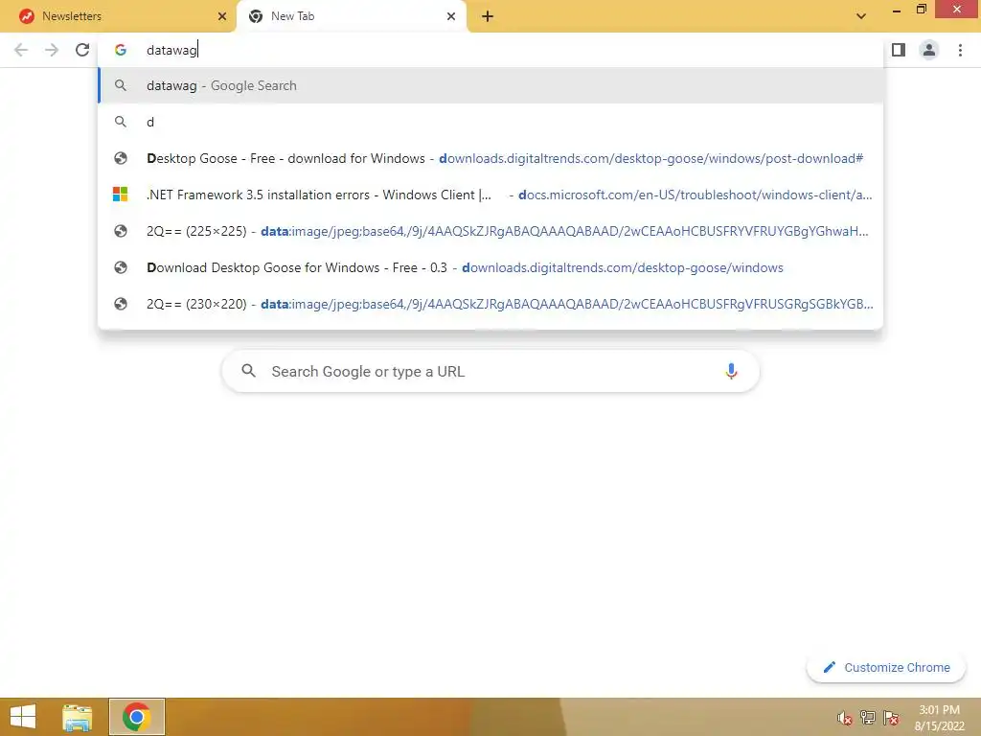Restore down the Chrome window
This screenshot has width=981, height=736.
pyautogui.click(x=921, y=9)
